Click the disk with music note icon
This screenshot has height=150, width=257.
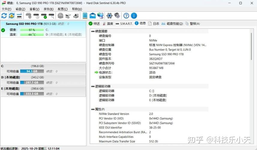pyautogui.click(x=76, y=16)
